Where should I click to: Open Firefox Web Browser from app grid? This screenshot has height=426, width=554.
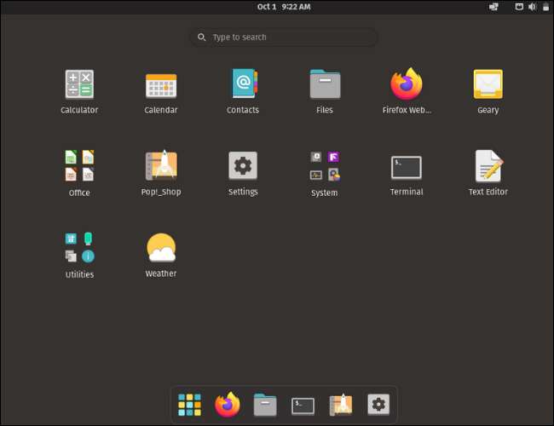(407, 85)
